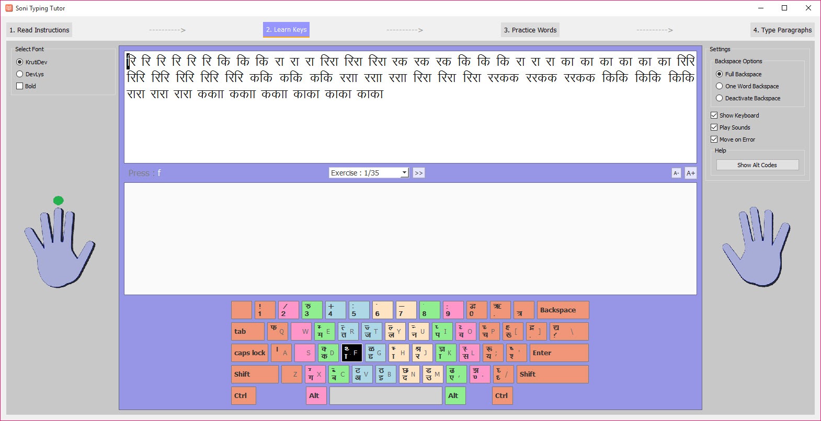Enable the Bold checkbox
The width and height of the screenshot is (821, 421).
point(20,86)
